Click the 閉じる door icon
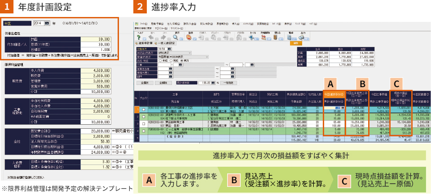Image resolution: width=431 pixels, height=194 pixels. (275, 37)
